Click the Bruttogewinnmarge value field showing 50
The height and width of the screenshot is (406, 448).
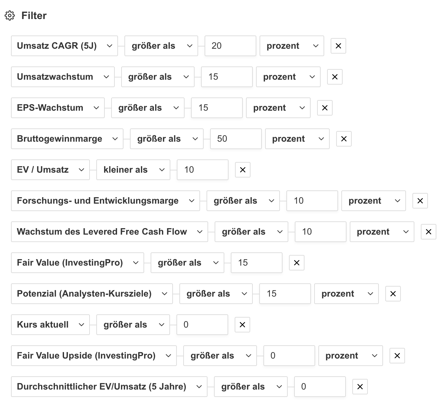click(x=236, y=139)
